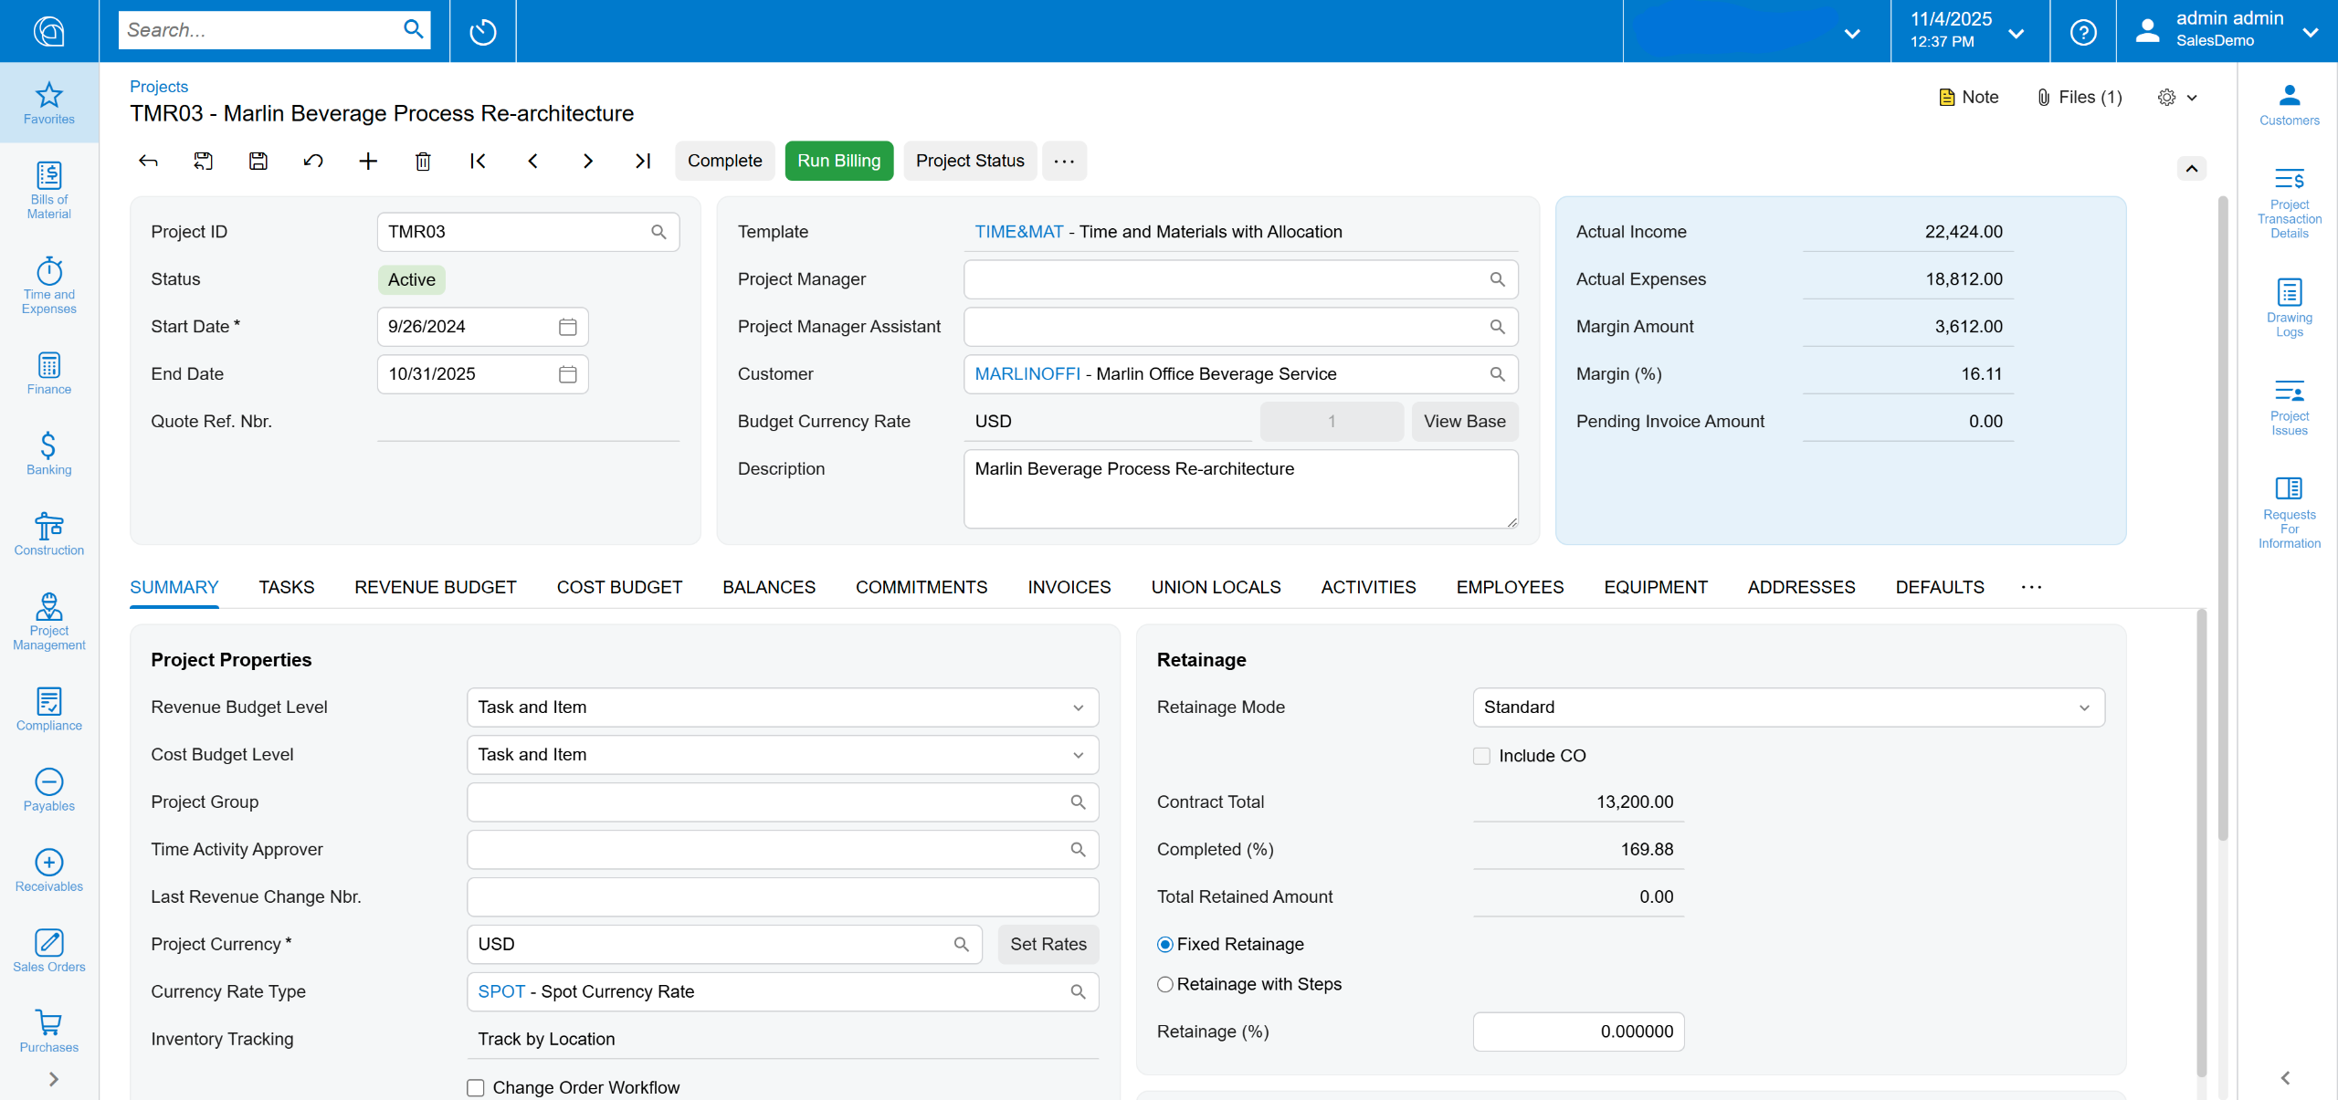Check the Change Order Workflow box
The image size is (2338, 1100).
point(476,1087)
